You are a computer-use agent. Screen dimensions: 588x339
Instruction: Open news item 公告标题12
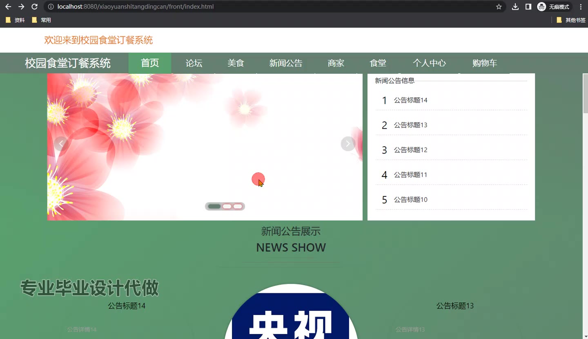click(411, 150)
